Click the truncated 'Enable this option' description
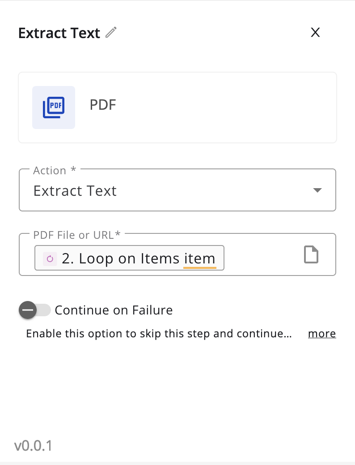 tap(159, 334)
